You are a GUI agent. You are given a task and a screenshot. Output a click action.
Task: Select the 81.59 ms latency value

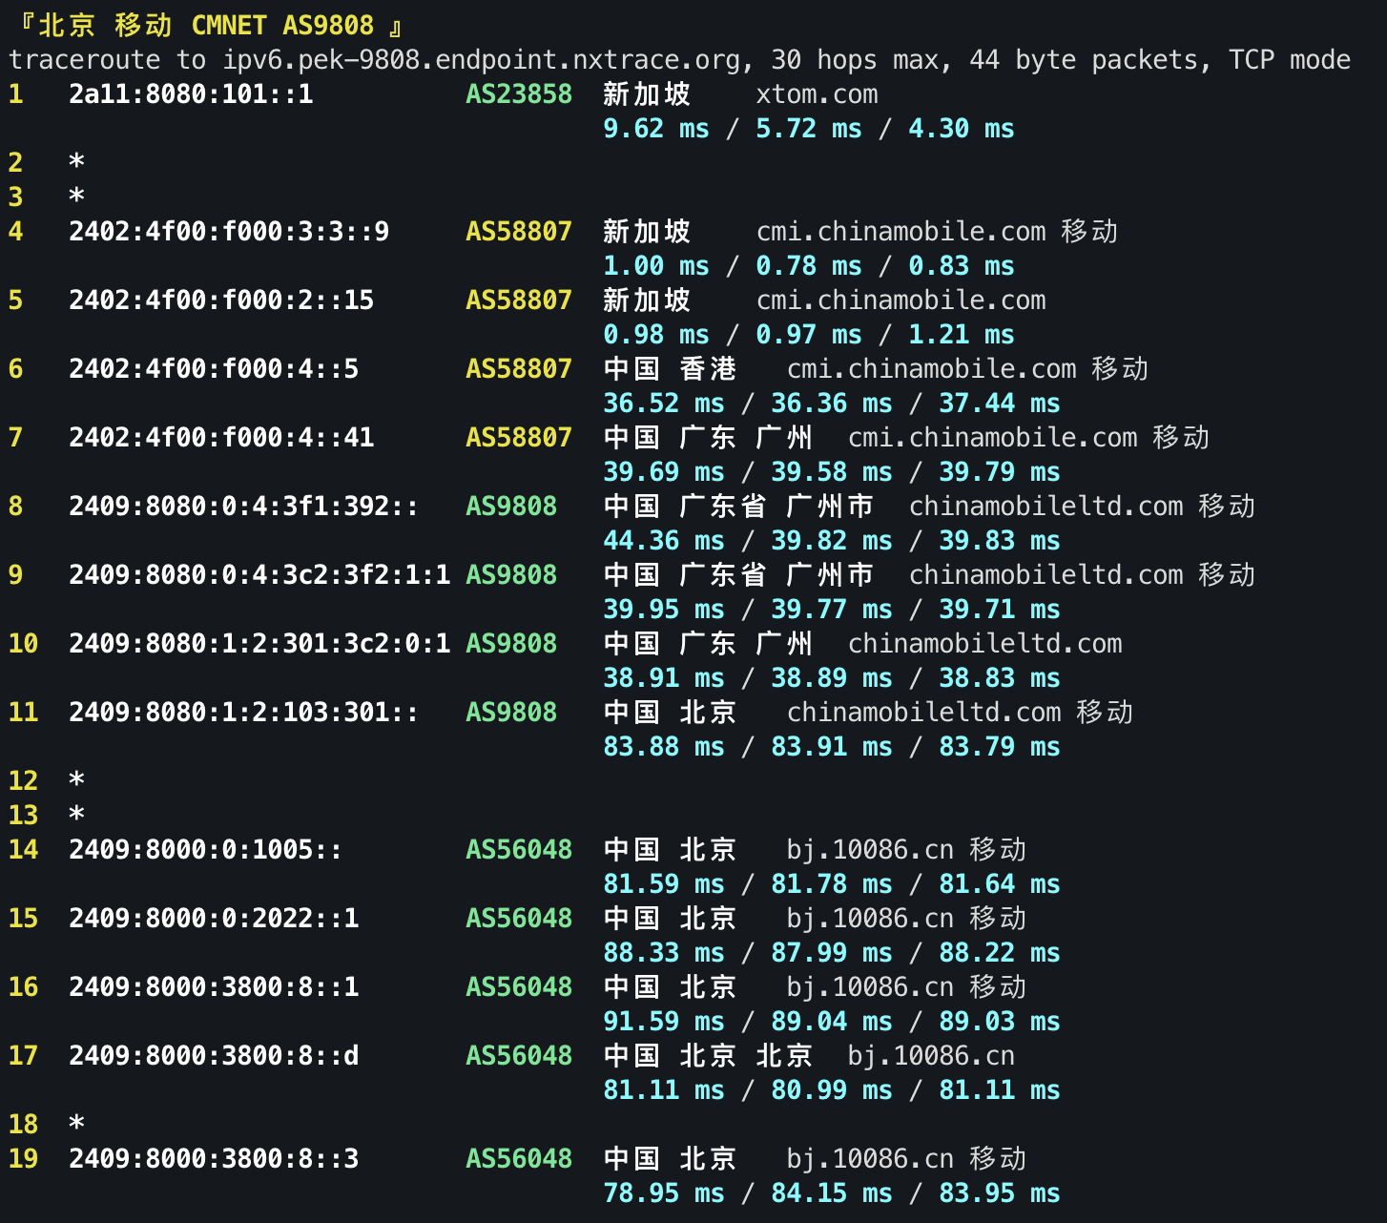tap(664, 884)
